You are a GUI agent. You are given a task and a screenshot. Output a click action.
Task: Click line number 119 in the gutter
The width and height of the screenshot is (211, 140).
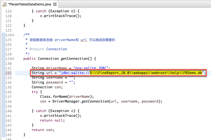pos(8,11)
